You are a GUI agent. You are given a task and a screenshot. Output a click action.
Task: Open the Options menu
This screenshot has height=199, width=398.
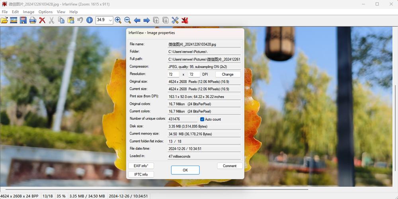pos(46,12)
